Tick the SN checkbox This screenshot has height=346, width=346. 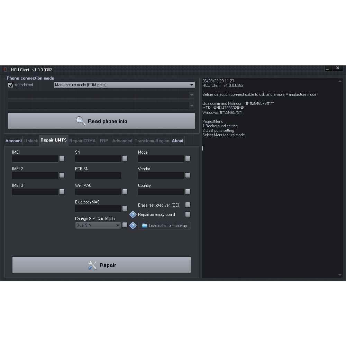pyautogui.click(x=125, y=158)
